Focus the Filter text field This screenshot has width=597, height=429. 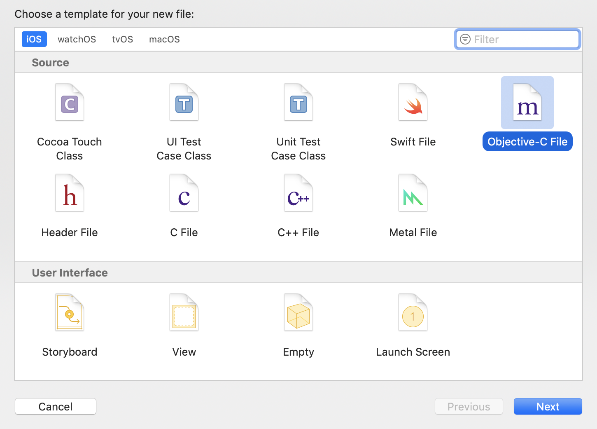click(x=518, y=39)
